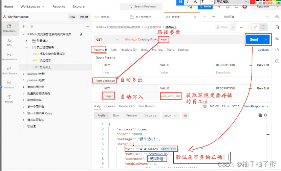Expand the postman关联 collection
281x171 pixels.
[23, 74]
